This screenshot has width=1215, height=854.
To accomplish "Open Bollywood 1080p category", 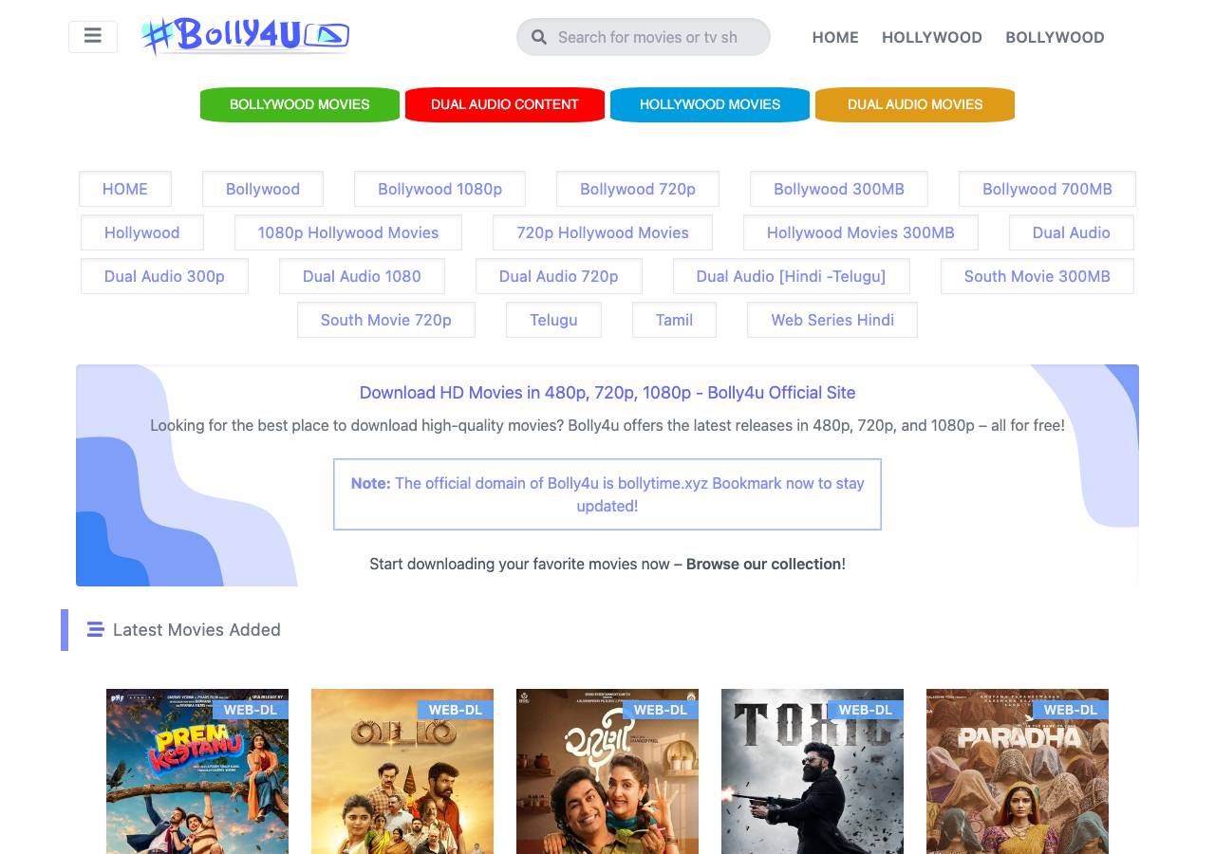I will pos(440,189).
